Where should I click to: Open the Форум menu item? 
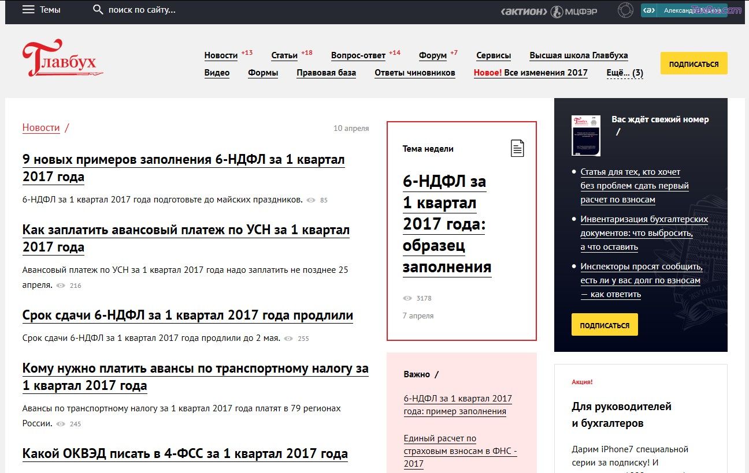click(432, 55)
